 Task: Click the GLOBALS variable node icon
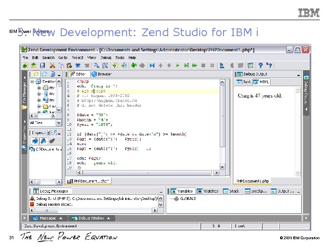(x=177, y=199)
